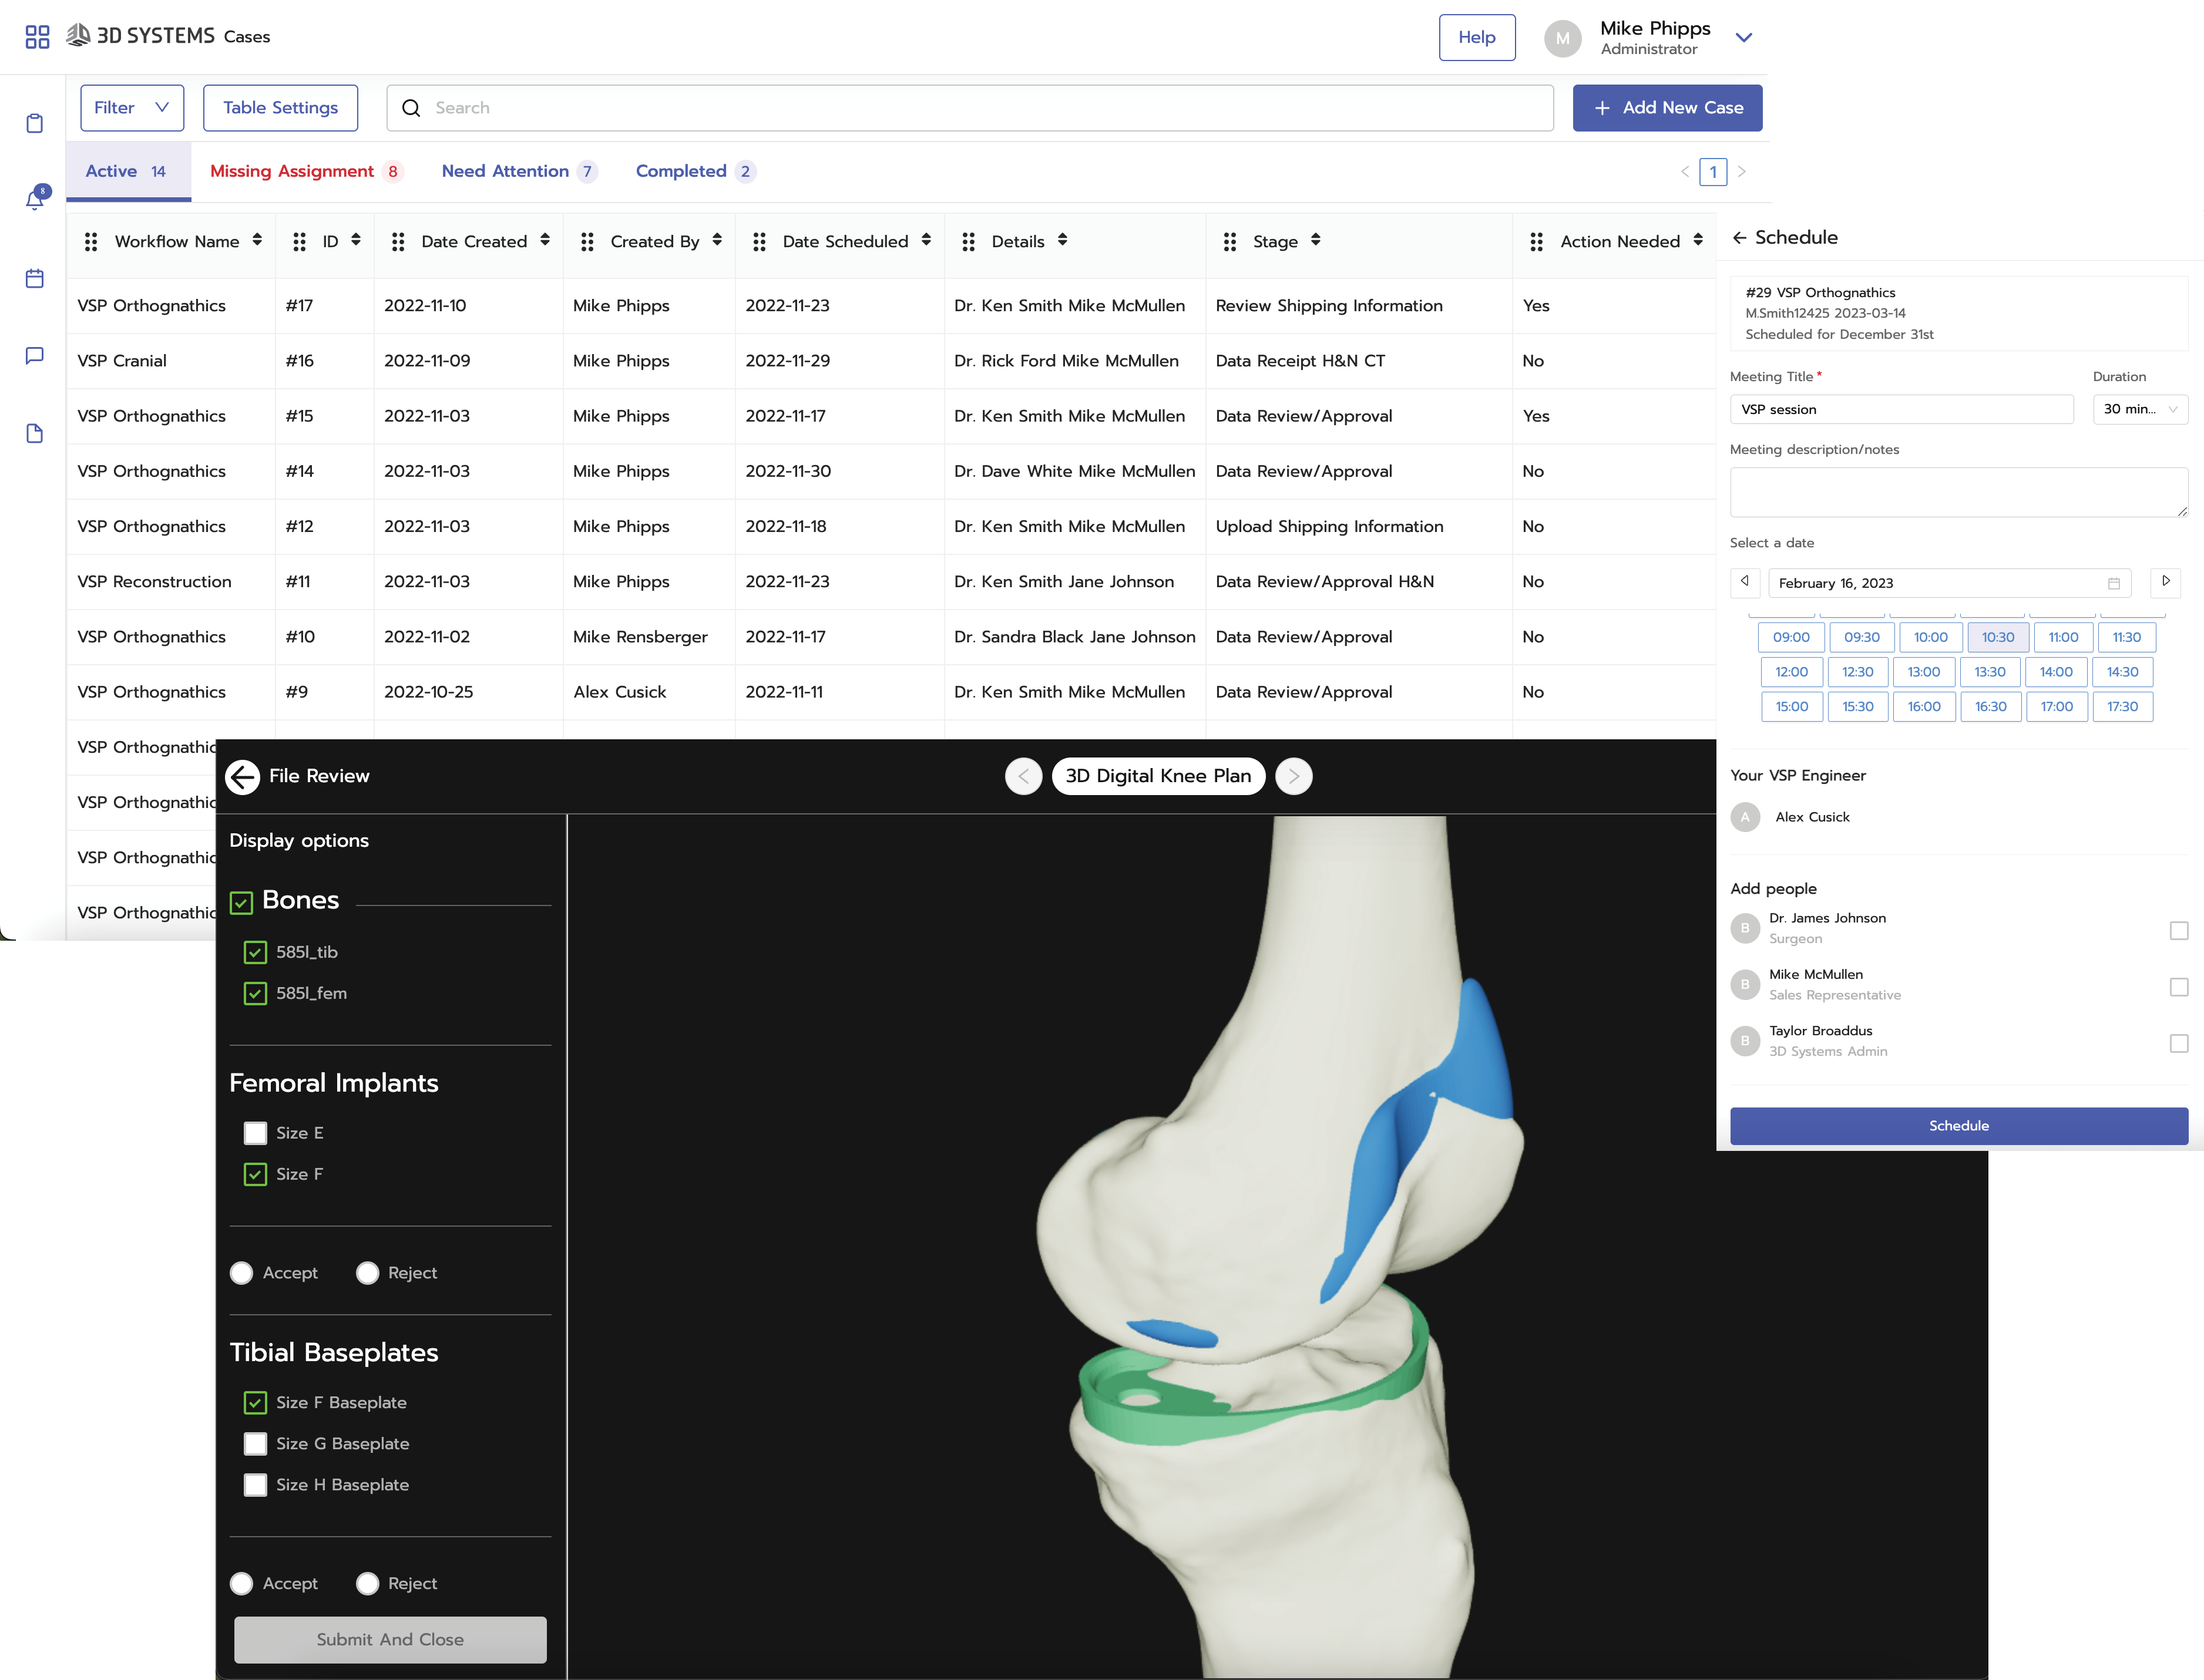Image resolution: width=2204 pixels, height=1680 pixels.
Task: Select the 3D Digital Knee Plan label
Action: (1158, 776)
